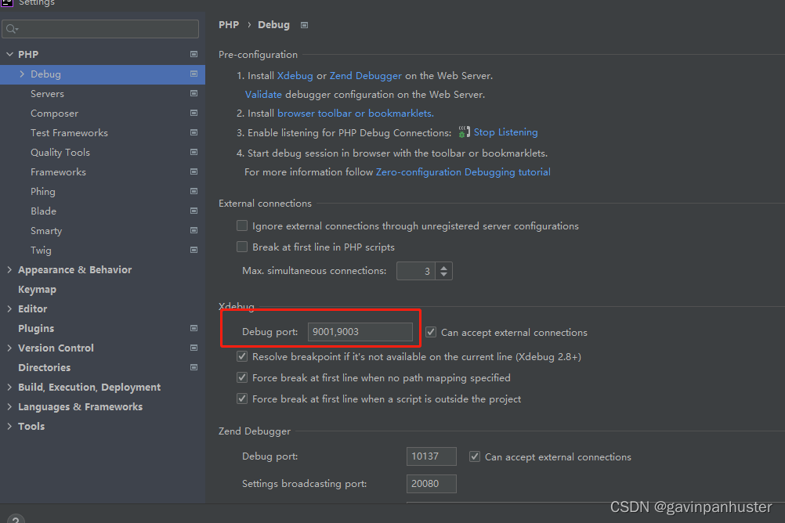Open Zero-configuration Debugging tutorial link
This screenshot has width=785, height=523.
(463, 171)
